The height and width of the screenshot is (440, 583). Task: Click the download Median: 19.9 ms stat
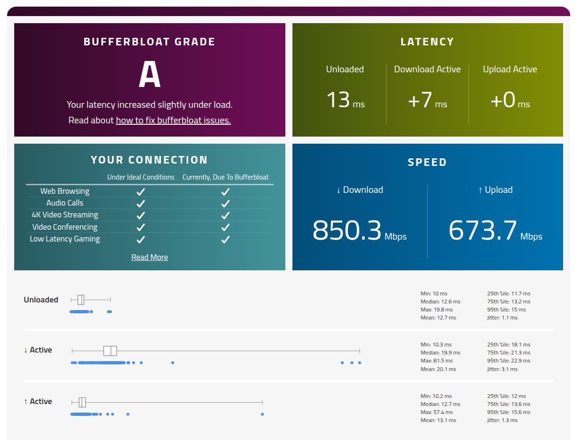(441, 353)
